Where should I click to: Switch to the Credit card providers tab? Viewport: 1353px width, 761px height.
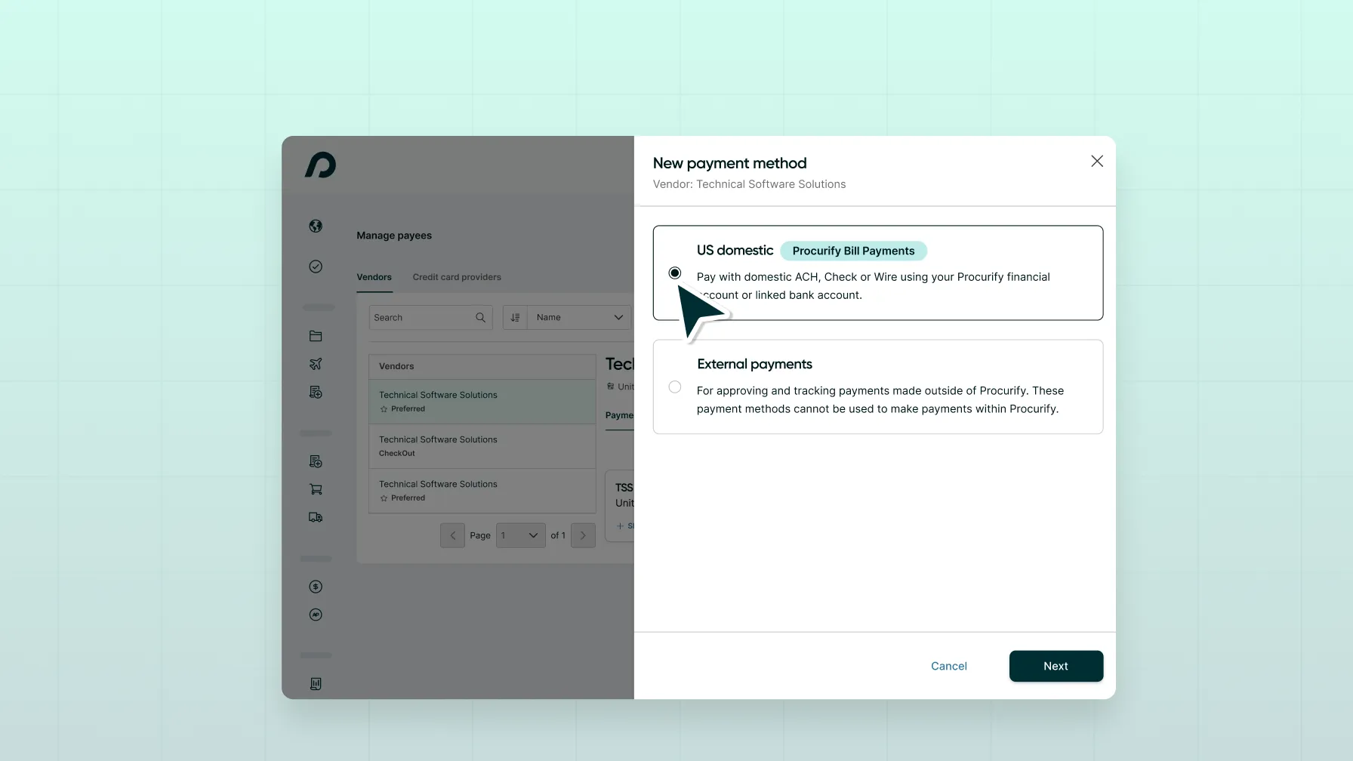[457, 277]
